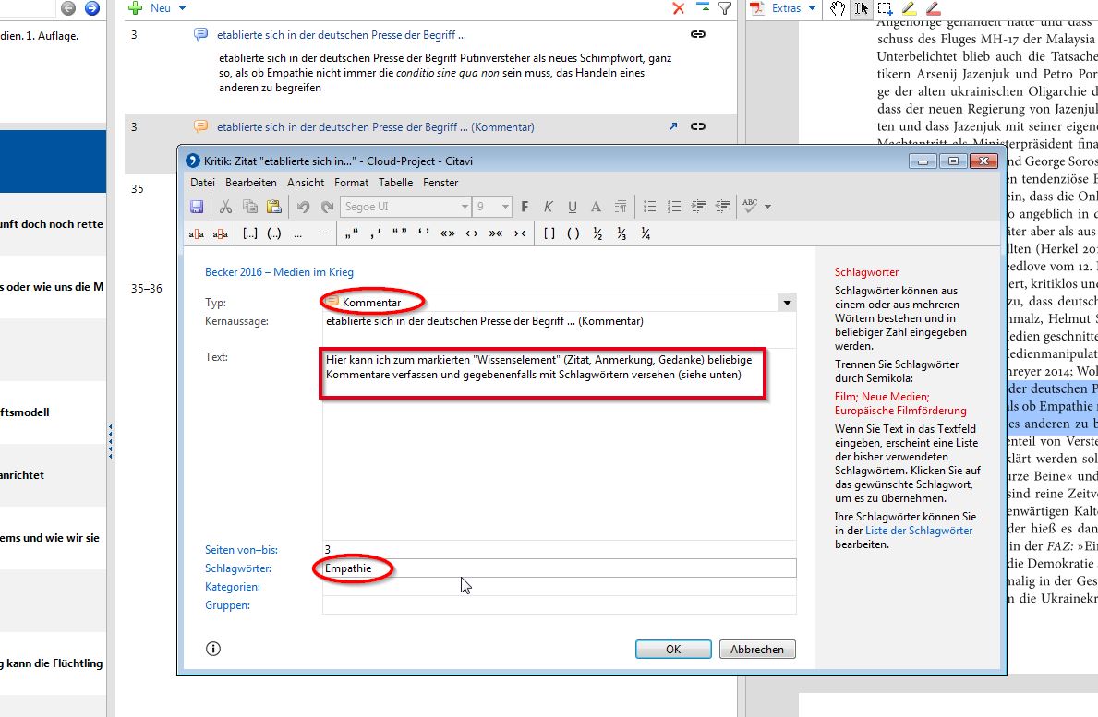Image resolution: width=1098 pixels, height=717 pixels.
Task: Save the comment with the floppy disk icon
Action: coord(197,207)
